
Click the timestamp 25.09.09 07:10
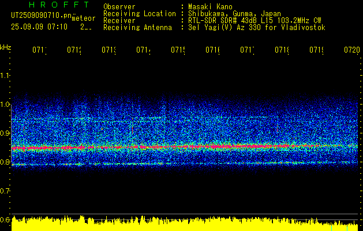(39, 27)
